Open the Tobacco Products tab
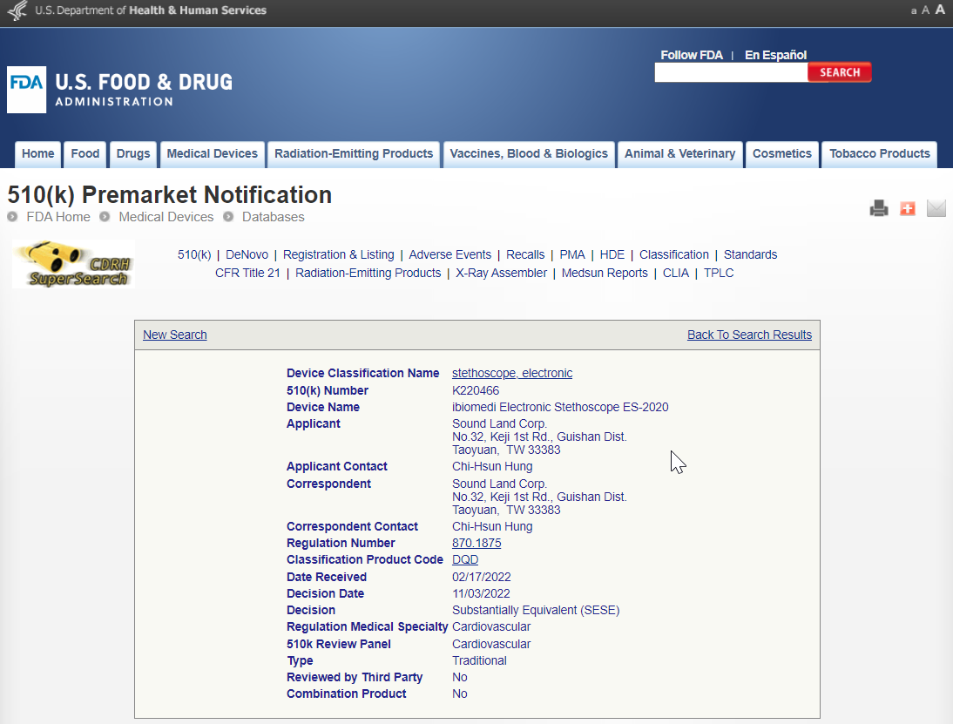Screen dimensions: 953x724 [879, 154]
